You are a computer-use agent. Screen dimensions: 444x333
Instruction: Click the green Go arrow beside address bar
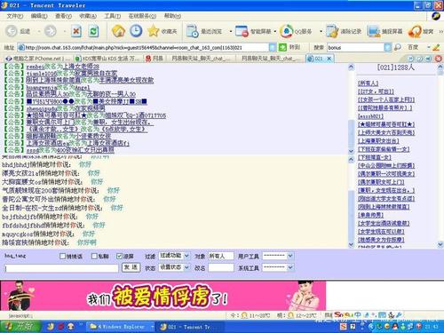[282, 47]
